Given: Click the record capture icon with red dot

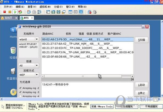Looking at the screenshot, I should click(x=90, y=12).
